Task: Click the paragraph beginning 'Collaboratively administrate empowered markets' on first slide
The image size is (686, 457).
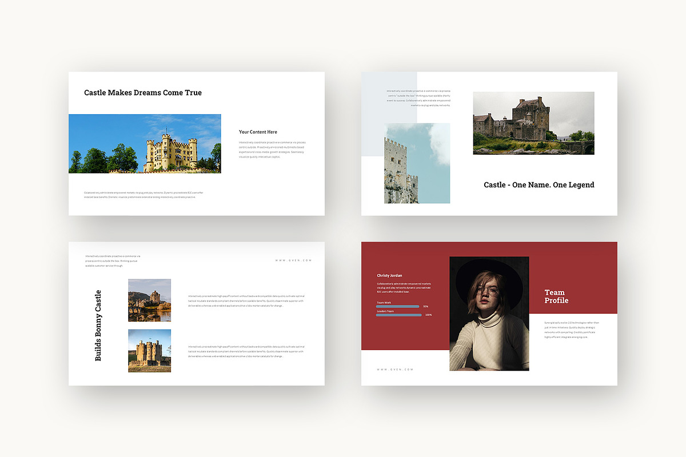Action: click(x=143, y=195)
